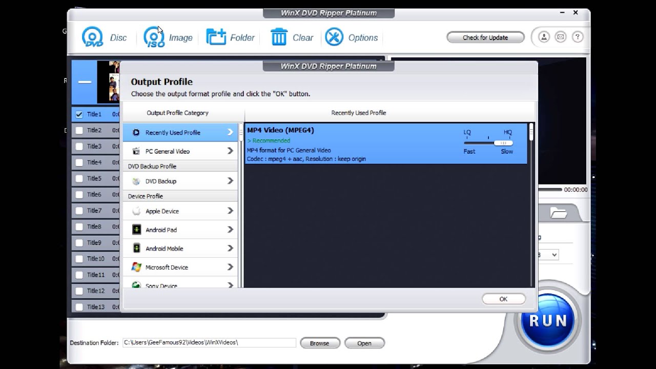The height and width of the screenshot is (369, 656).
Task: Click the open folder icon tab
Action: tap(558, 213)
